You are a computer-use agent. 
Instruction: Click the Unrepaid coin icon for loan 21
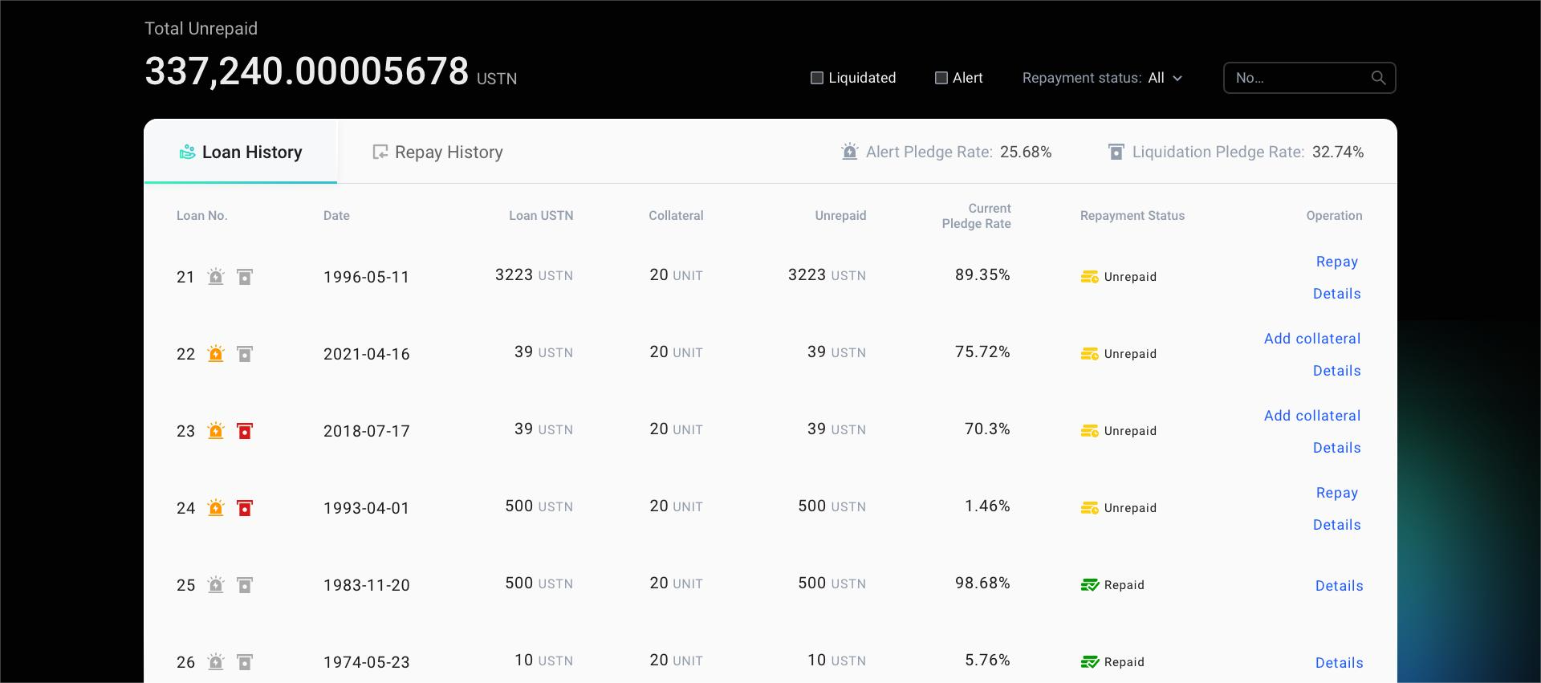1089,277
